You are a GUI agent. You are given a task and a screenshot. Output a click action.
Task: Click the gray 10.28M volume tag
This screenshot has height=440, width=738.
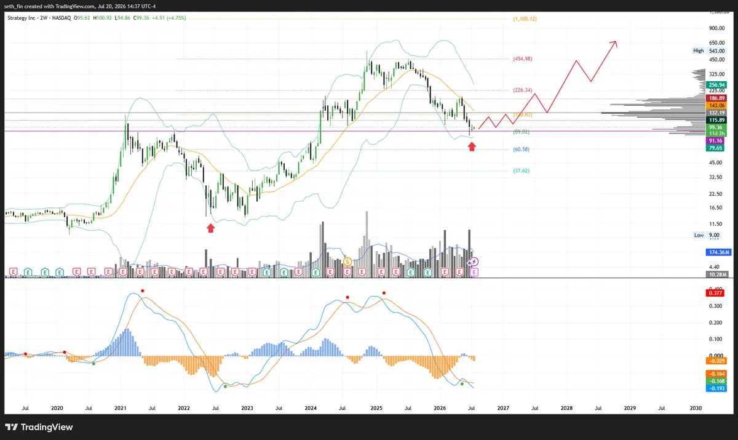pos(716,274)
